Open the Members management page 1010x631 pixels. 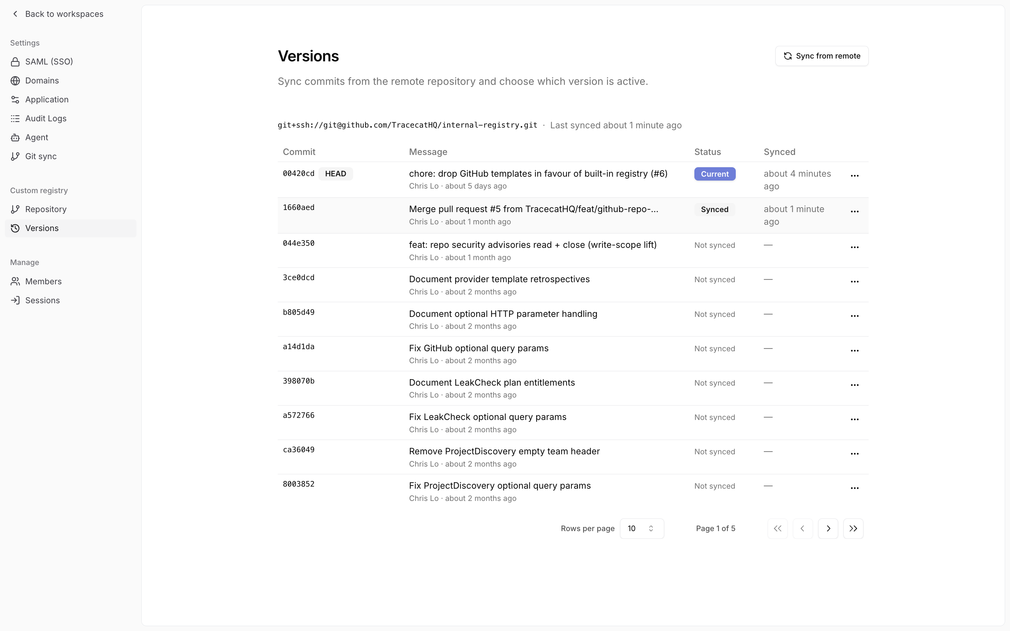click(x=70, y=281)
